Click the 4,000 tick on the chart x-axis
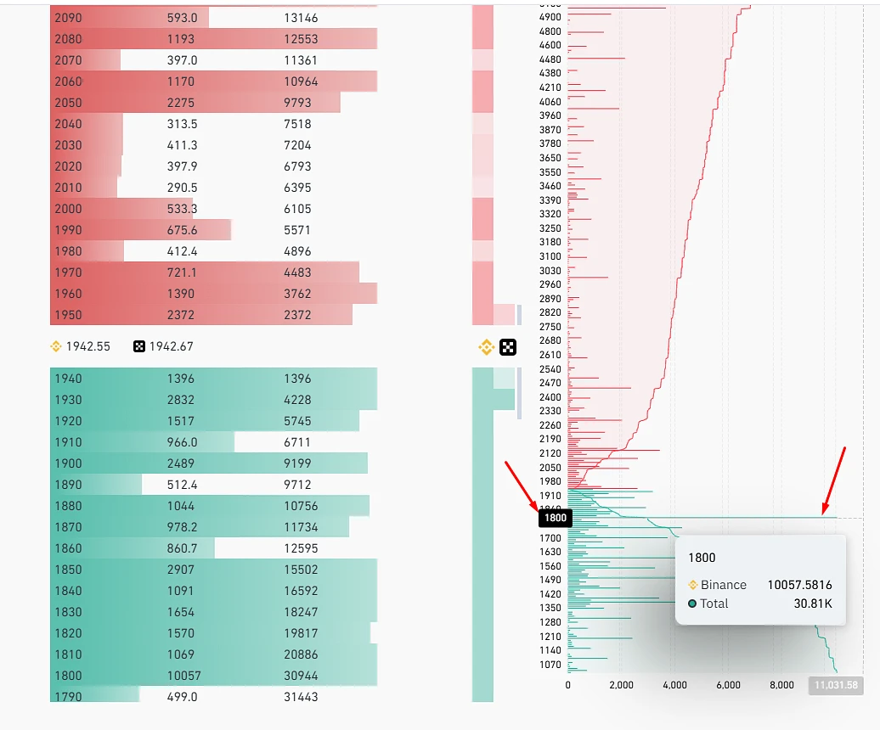Image resolution: width=880 pixels, height=730 pixels. pos(674,685)
